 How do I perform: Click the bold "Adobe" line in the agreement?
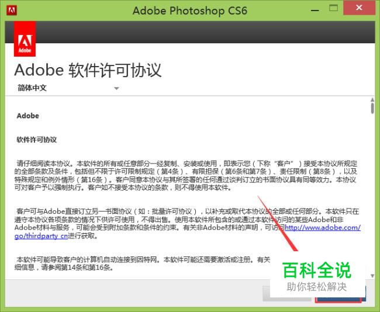pyautogui.click(x=28, y=116)
